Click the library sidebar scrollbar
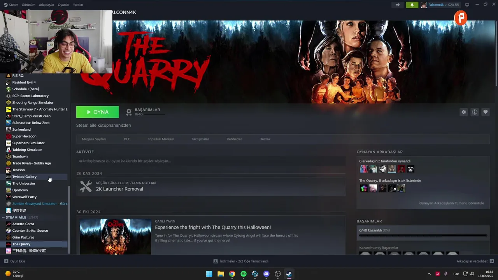 pyautogui.click(x=69, y=220)
